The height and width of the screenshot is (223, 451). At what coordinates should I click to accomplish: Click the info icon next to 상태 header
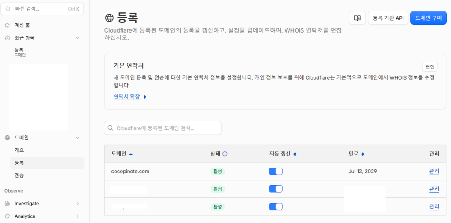click(x=225, y=154)
